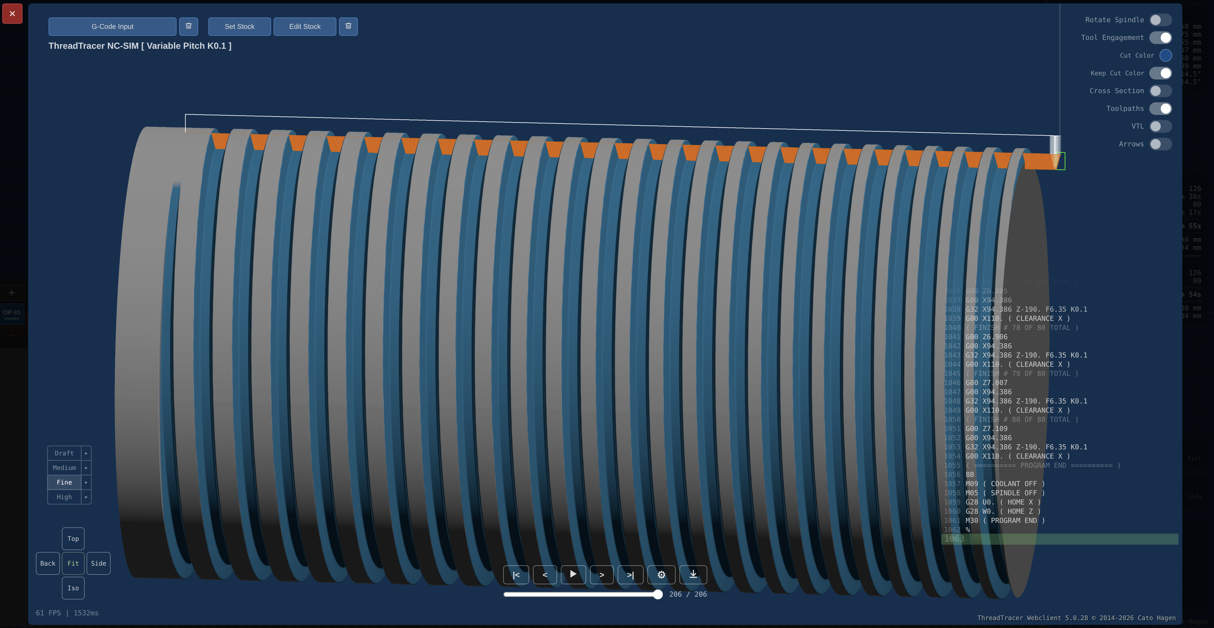The image size is (1214, 628).
Task: Open the G-Code Input dialog
Action: 112,26
